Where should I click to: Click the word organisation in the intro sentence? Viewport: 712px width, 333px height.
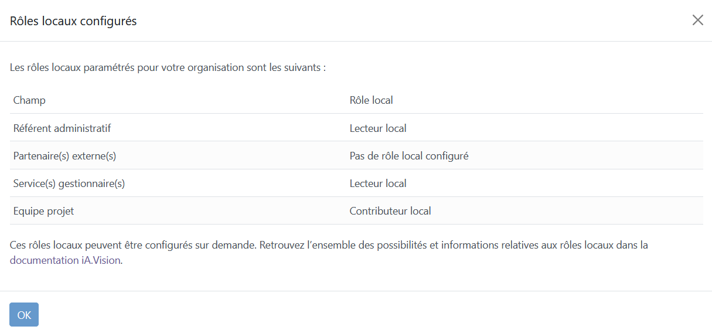(215, 67)
